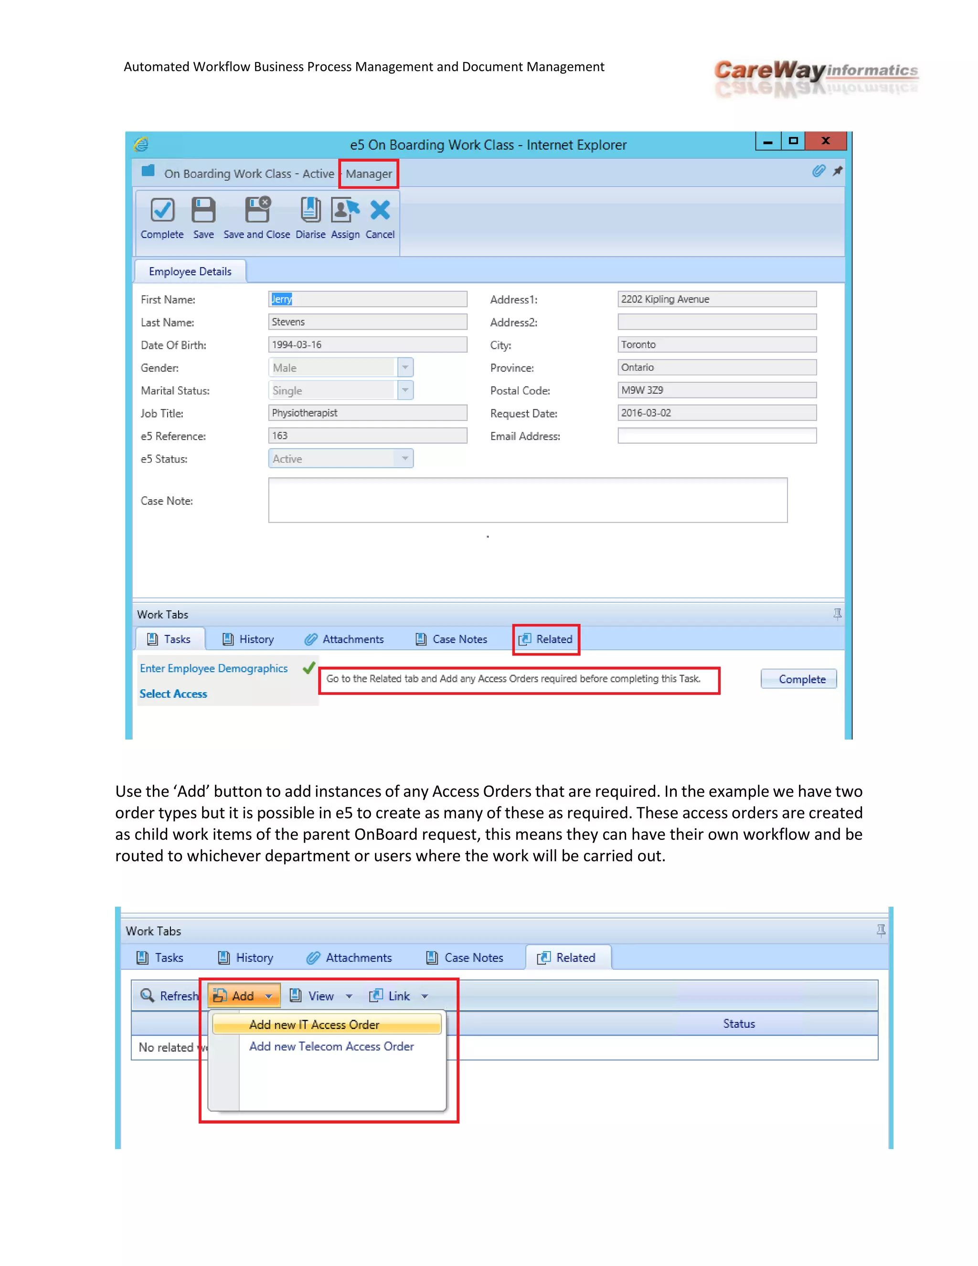Click the Address1 field
978x1266 pixels.
(717, 299)
